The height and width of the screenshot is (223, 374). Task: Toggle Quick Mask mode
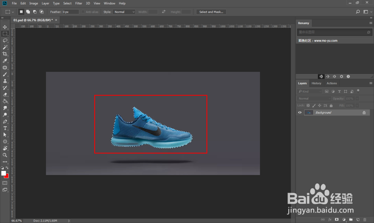pyautogui.click(x=5, y=183)
